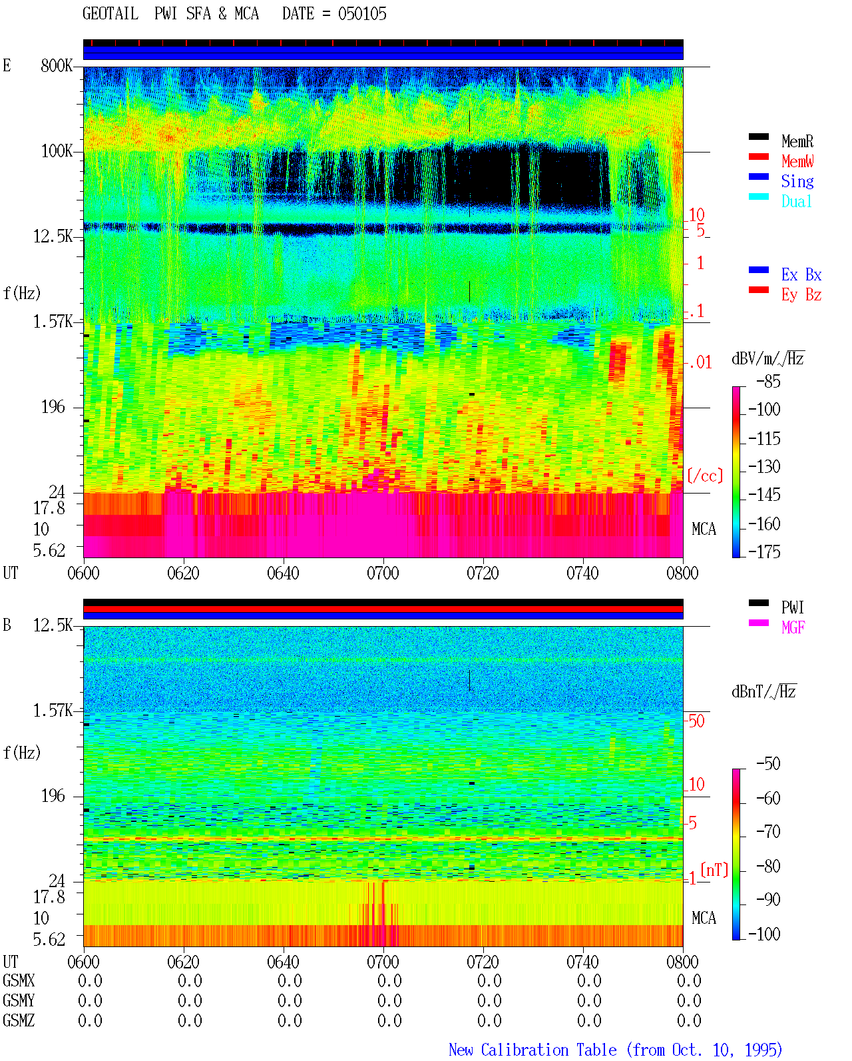This screenshot has width=852, height=1061.
Task: Click the 'Ey Bz' legend label
Action: (x=801, y=294)
